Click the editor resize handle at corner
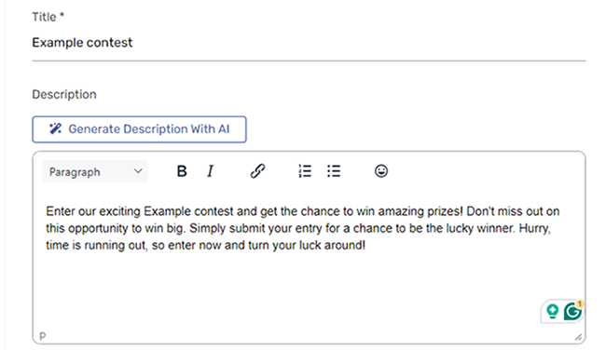 pos(579,337)
